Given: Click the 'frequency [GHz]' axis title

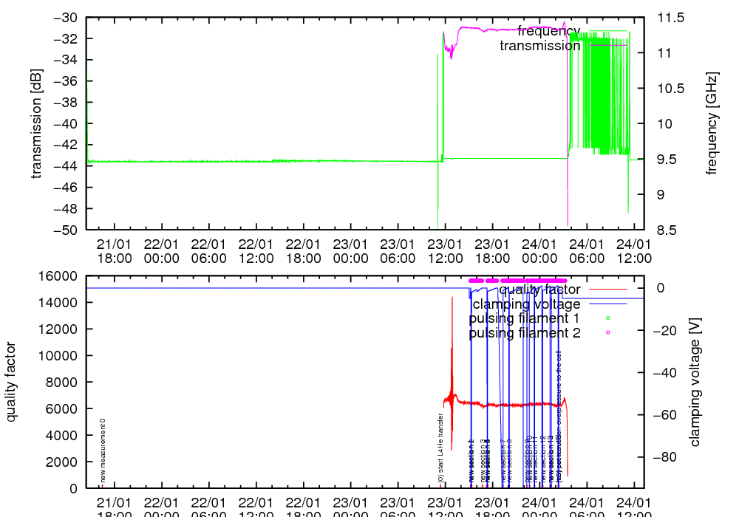Looking at the screenshot, I should point(712,123).
